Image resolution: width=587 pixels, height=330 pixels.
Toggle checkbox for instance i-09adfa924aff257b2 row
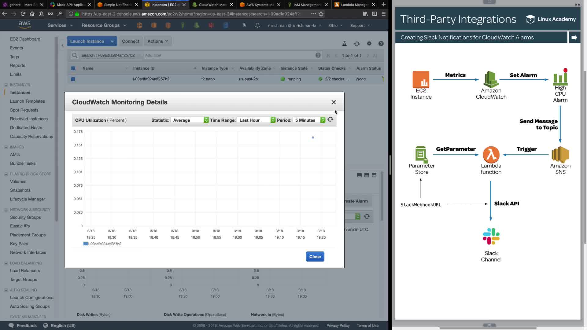coord(73,79)
